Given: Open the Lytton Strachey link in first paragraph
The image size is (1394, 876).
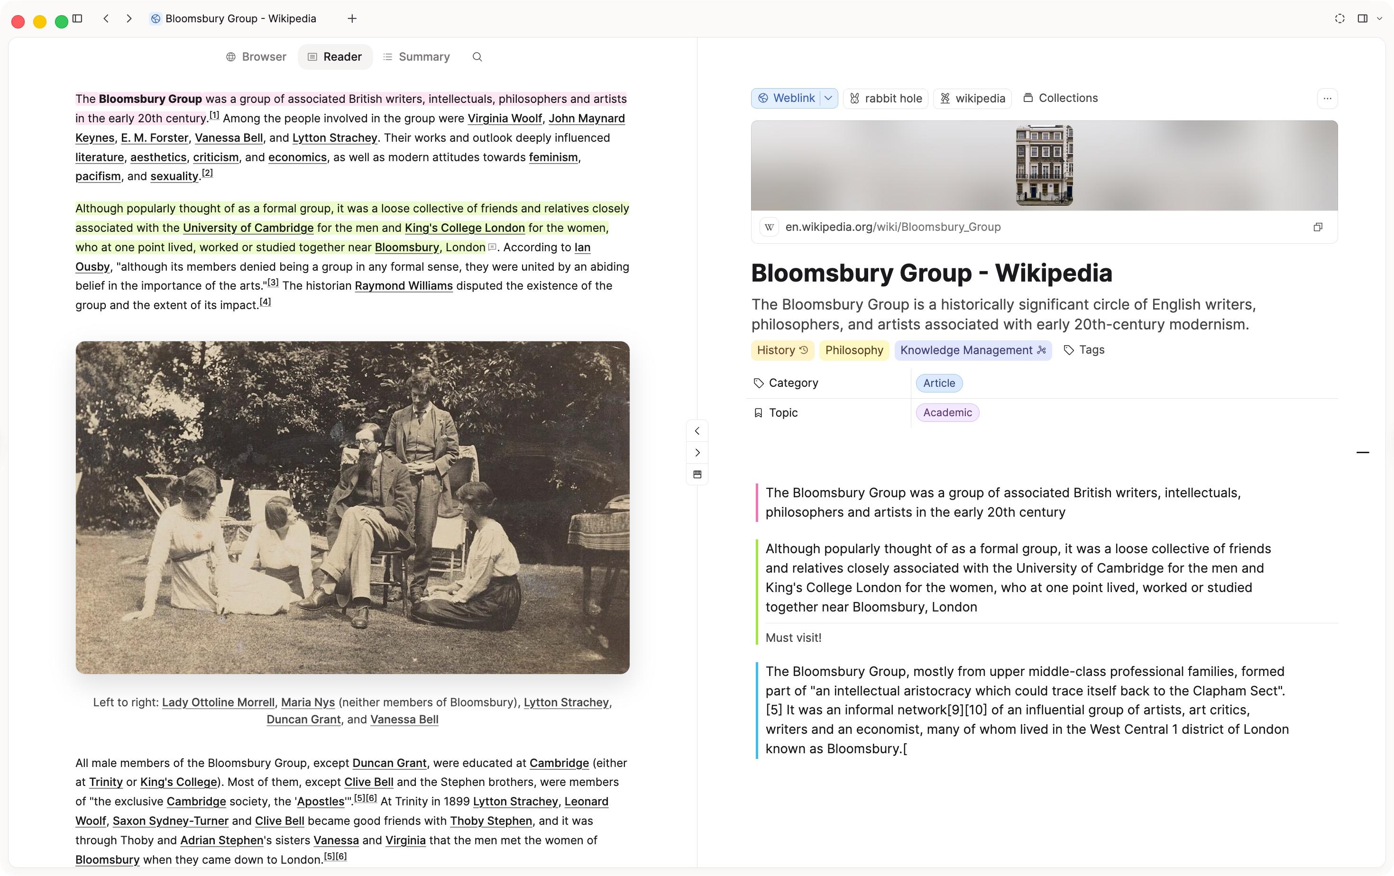Looking at the screenshot, I should [335, 138].
